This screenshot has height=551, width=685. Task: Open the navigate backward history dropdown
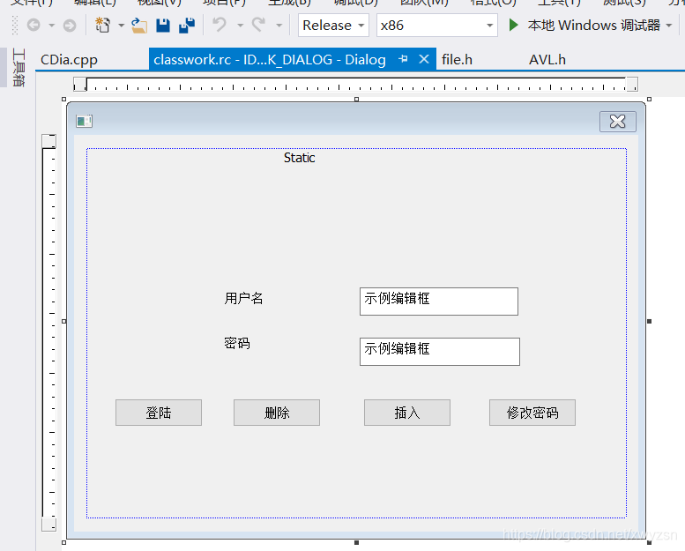(x=51, y=26)
